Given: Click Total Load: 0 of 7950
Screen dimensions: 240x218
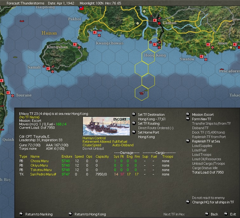Looking at the screenshot, I should coord(208,172).
